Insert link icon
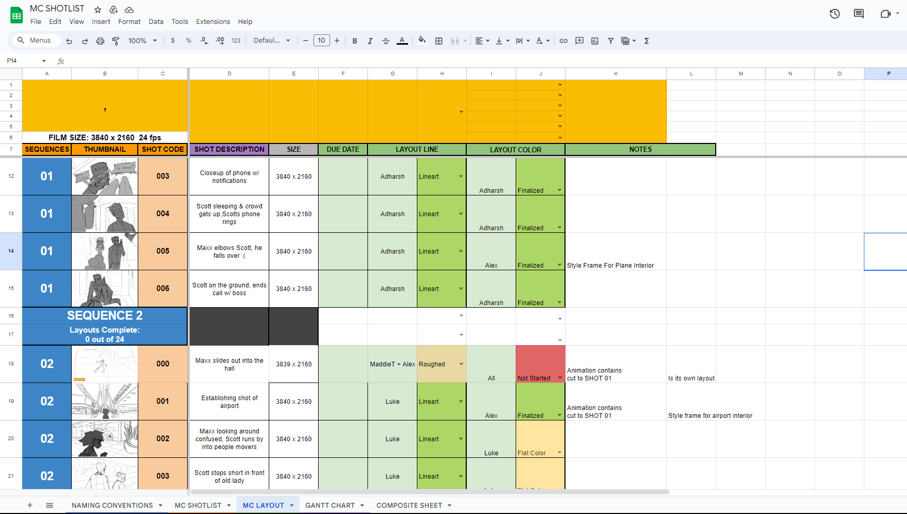 tap(563, 41)
